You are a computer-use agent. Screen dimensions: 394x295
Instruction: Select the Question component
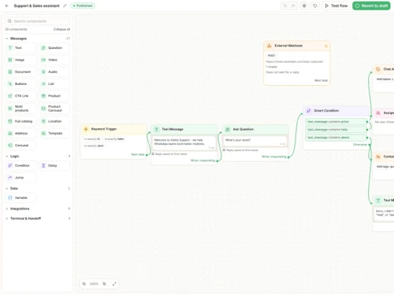point(54,48)
